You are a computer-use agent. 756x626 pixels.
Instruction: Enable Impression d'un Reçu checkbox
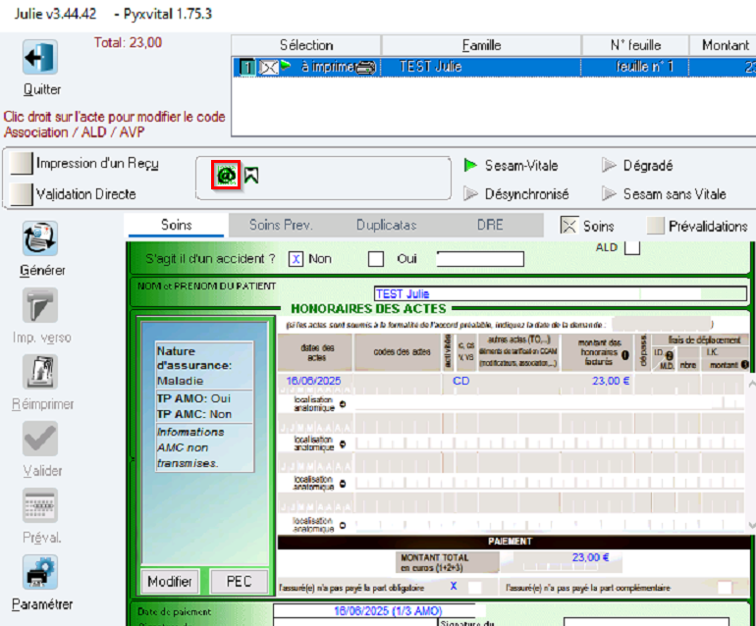22,163
